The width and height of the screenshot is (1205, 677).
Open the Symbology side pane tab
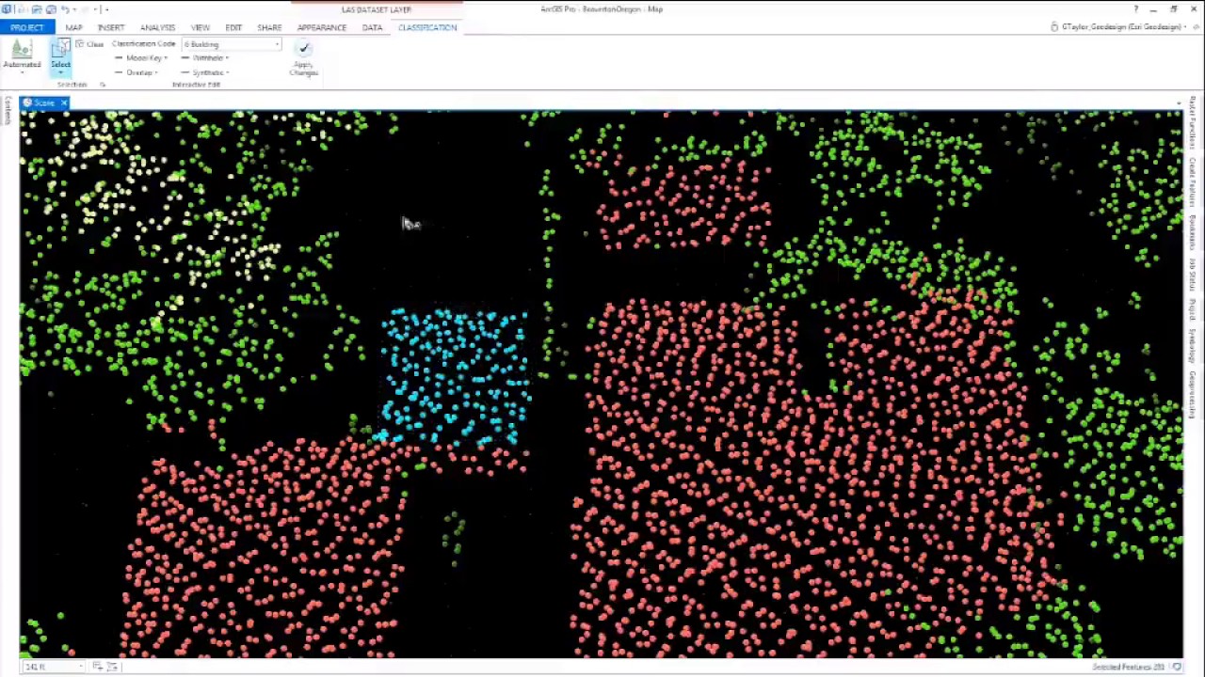[1192, 344]
